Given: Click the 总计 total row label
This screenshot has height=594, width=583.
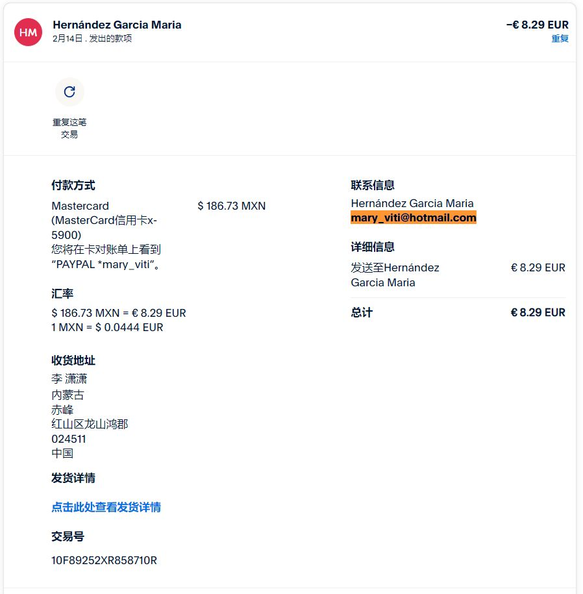Looking at the screenshot, I should [x=362, y=312].
